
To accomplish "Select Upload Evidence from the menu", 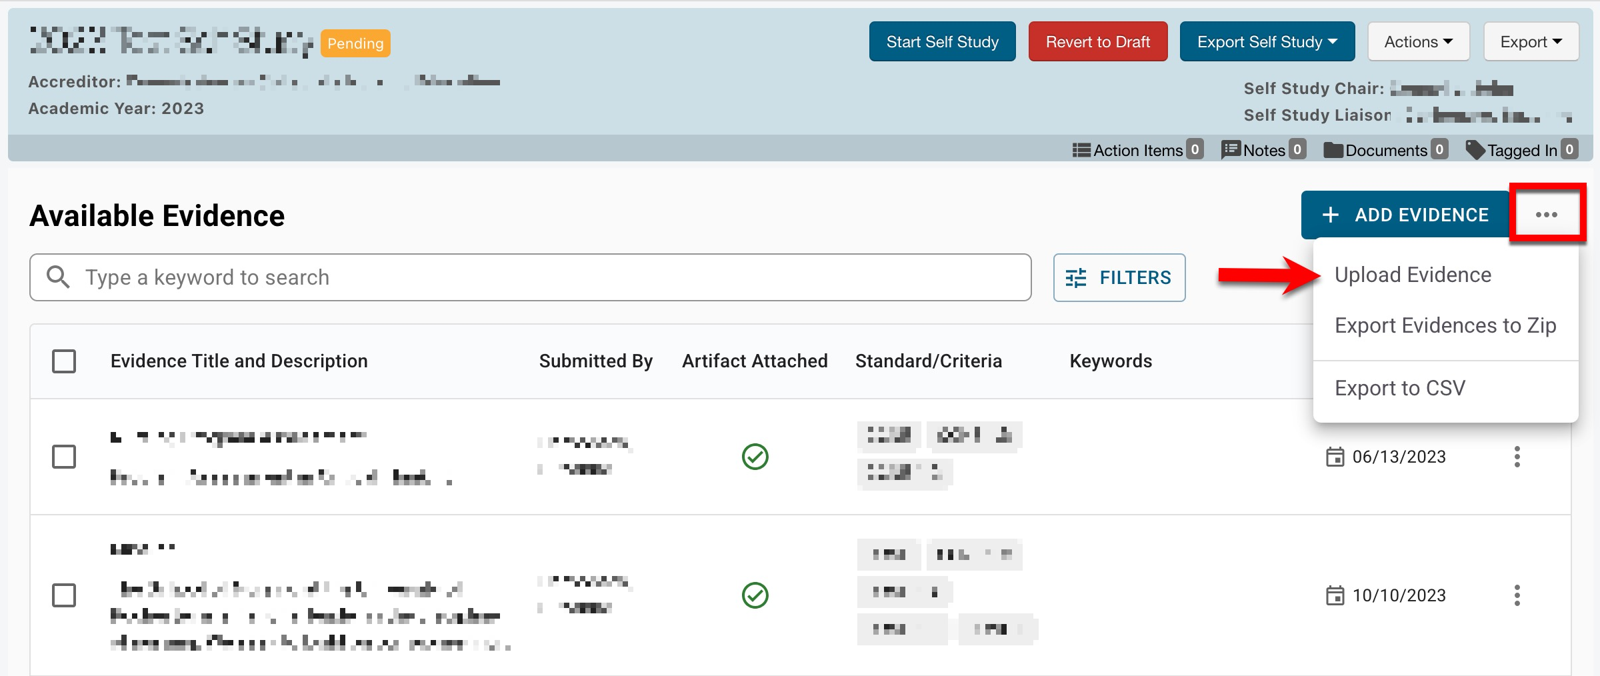I will point(1412,275).
